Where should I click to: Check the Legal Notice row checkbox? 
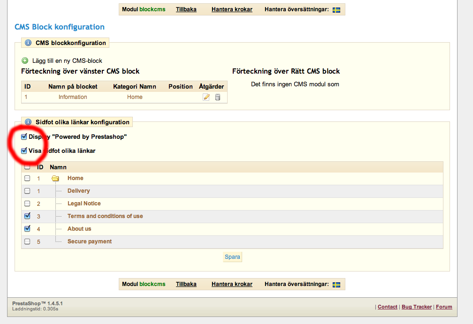27,203
